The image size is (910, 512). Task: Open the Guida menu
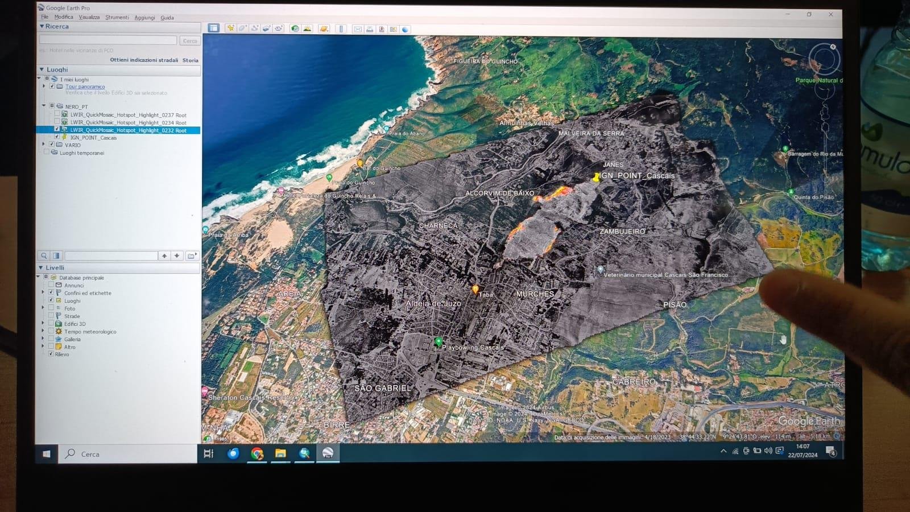point(167,18)
